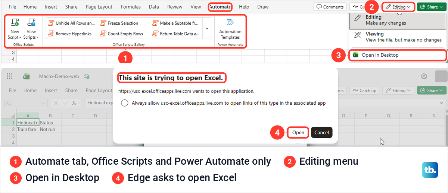Viewport: 448px width, 193px height.
Task: Click the account avatar in Macro-Demo-web window
Action: 441,76
